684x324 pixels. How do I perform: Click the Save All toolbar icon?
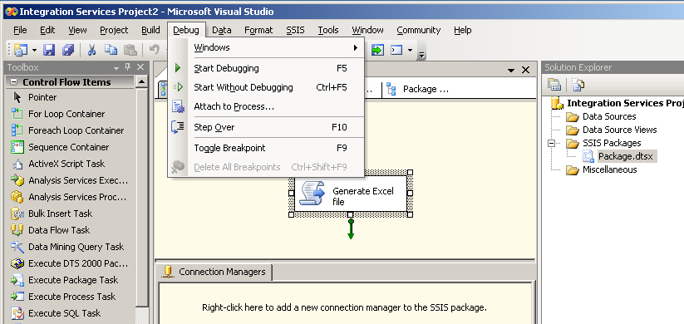68,50
